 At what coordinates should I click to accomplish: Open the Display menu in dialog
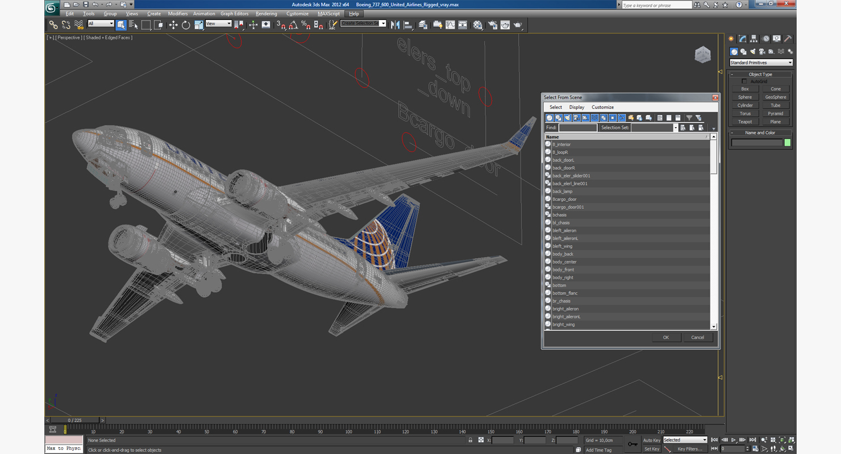577,107
